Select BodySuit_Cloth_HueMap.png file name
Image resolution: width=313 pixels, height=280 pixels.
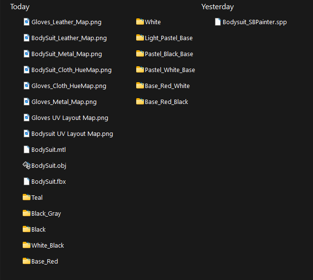pos(71,70)
